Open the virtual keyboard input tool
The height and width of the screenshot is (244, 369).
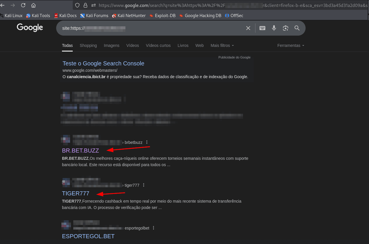(x=262, y=28)
